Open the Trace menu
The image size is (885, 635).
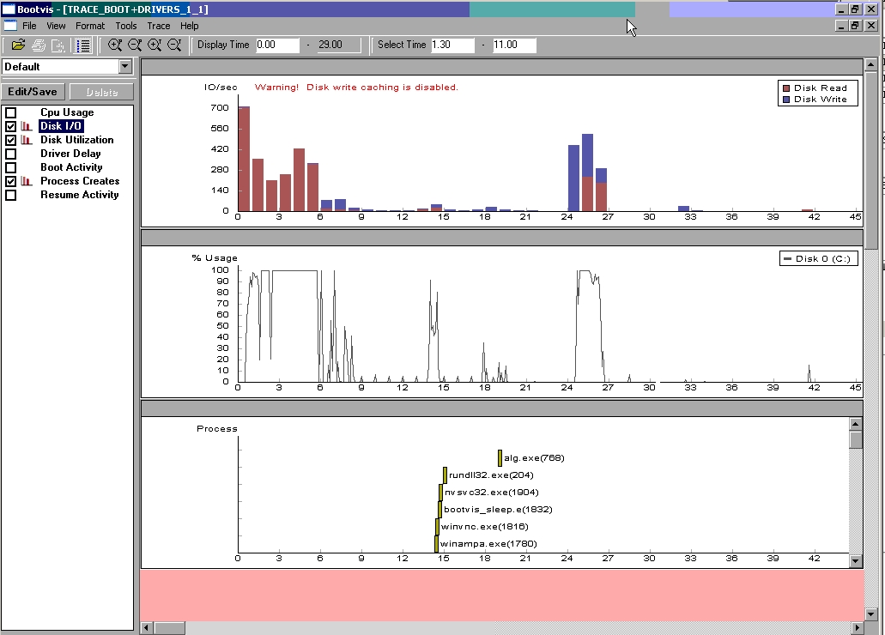pos(159,26)
